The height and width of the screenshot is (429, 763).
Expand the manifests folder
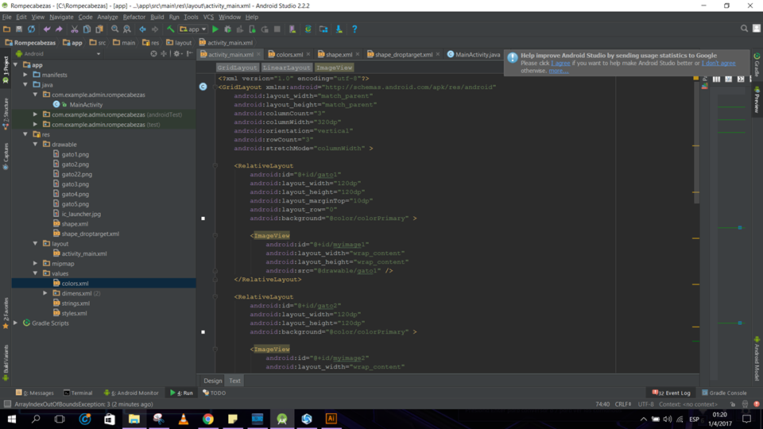[x=25, y=75]
